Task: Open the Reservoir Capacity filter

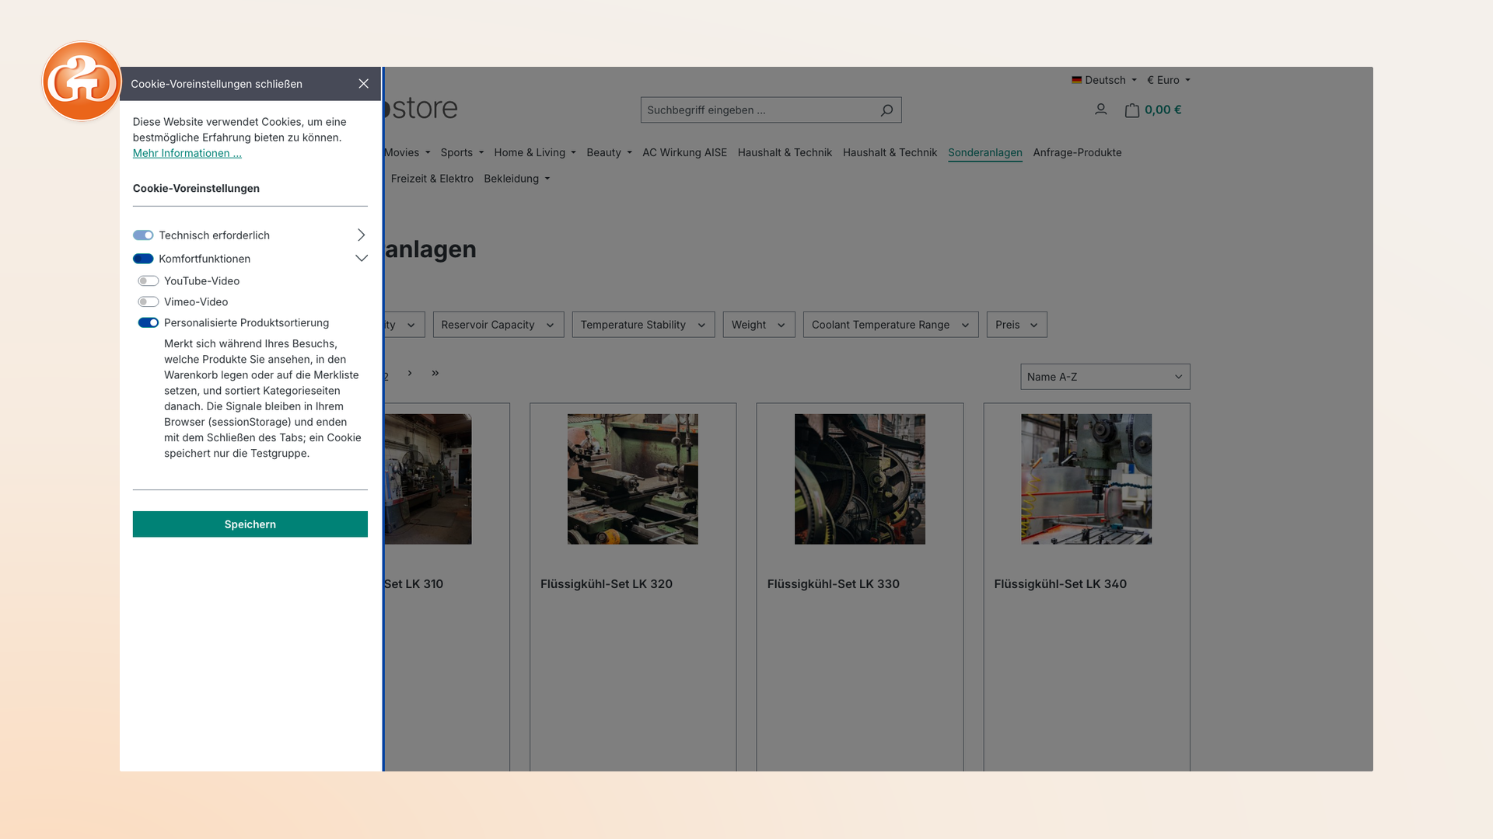Action: point(498,325)
